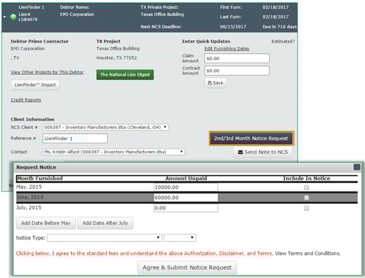Click Agree & Submit Notice Request

[187, 267]
